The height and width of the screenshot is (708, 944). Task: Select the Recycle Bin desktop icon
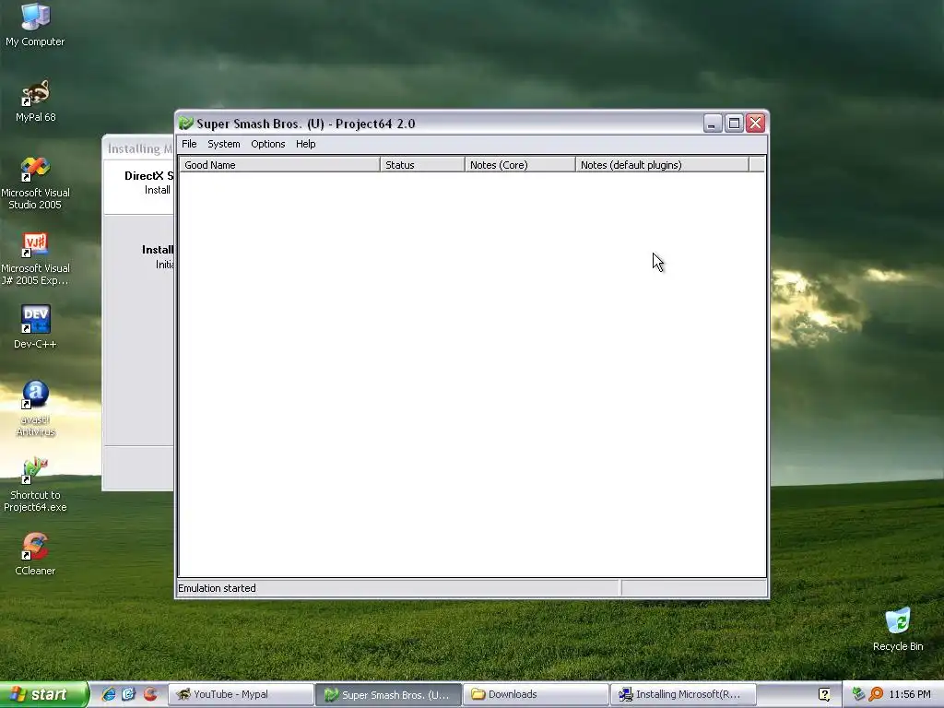tap(898, 630)
